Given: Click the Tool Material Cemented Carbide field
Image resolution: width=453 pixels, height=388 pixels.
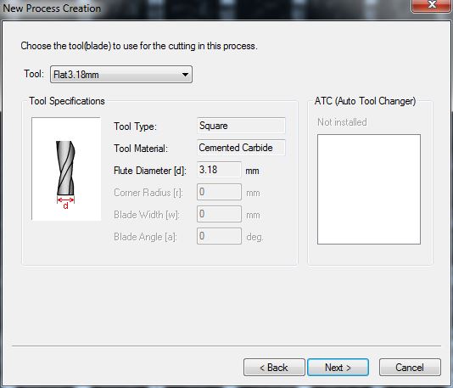Looking at the screenshot, I should (241, 148).
